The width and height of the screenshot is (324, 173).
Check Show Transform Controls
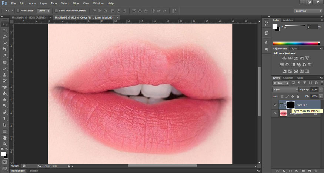point(56,11)
